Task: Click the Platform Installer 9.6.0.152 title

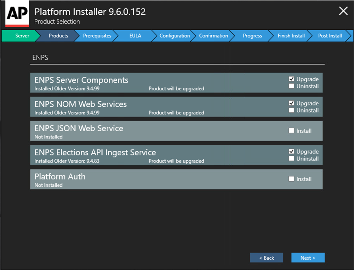Action: click(x=90, y=12)
